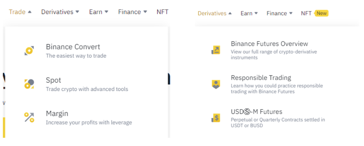Click the yellow New badge beside NFT
The image size is (364, 146).
click(x=321, y=13)
